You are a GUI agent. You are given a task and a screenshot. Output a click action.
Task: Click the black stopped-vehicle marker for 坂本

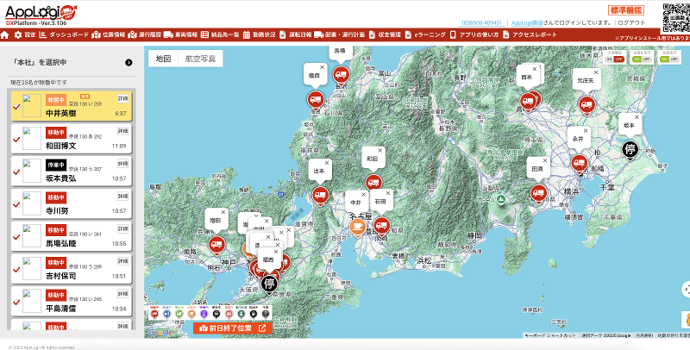point(630,150)
